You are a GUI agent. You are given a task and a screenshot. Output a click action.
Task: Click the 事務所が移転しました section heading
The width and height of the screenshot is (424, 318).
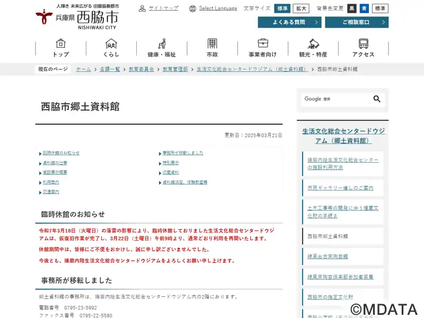[x=76, y=280]
